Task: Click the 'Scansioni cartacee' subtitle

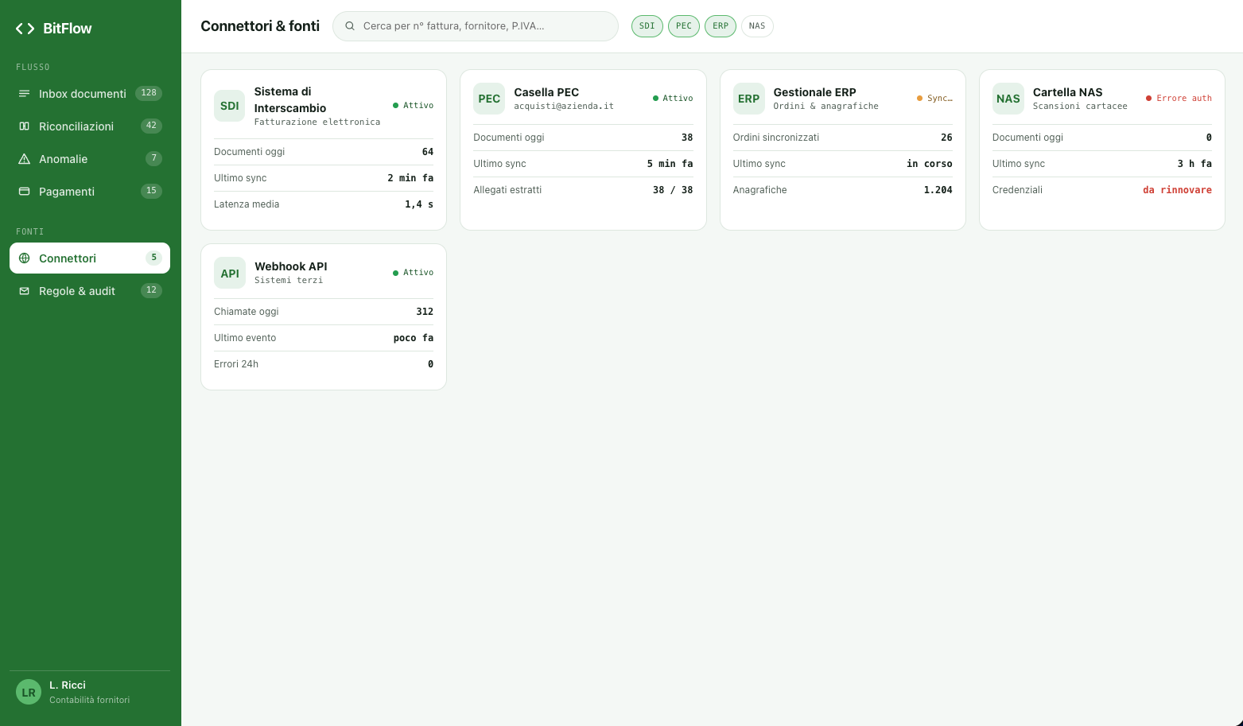Action: 1080,106
